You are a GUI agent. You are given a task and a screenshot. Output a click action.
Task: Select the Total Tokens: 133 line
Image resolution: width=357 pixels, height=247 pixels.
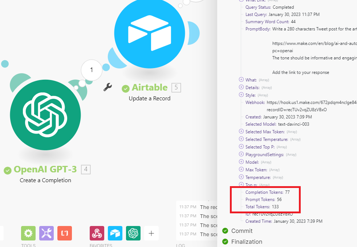(x=262, y=207)
